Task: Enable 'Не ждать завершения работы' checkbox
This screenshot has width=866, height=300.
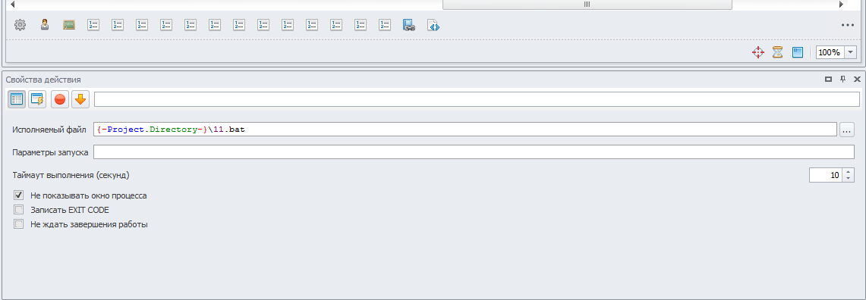Action: point(19,224)
